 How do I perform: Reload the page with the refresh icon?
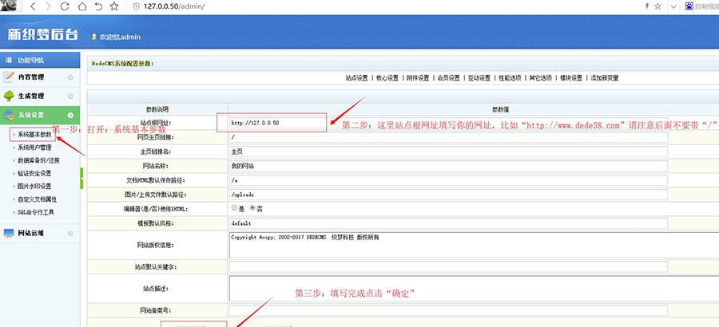pos(65,6)
